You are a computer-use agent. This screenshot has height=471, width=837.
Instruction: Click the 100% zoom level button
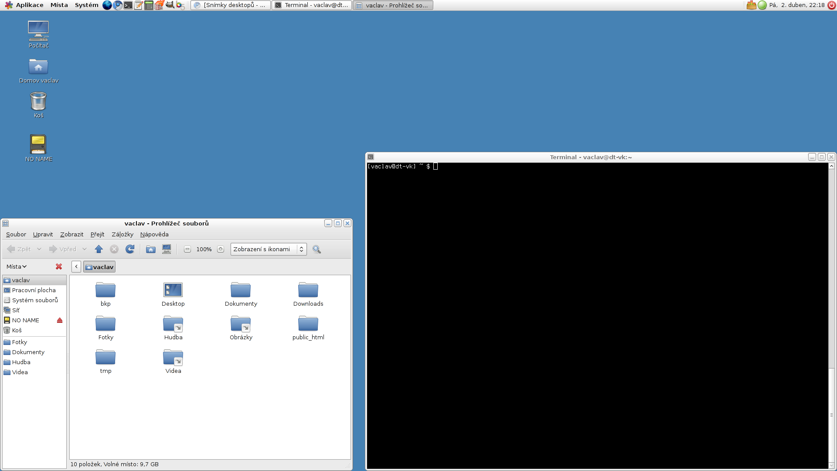coord(204,249)
